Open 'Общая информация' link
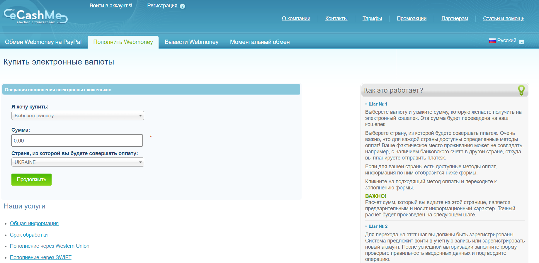 34,223
